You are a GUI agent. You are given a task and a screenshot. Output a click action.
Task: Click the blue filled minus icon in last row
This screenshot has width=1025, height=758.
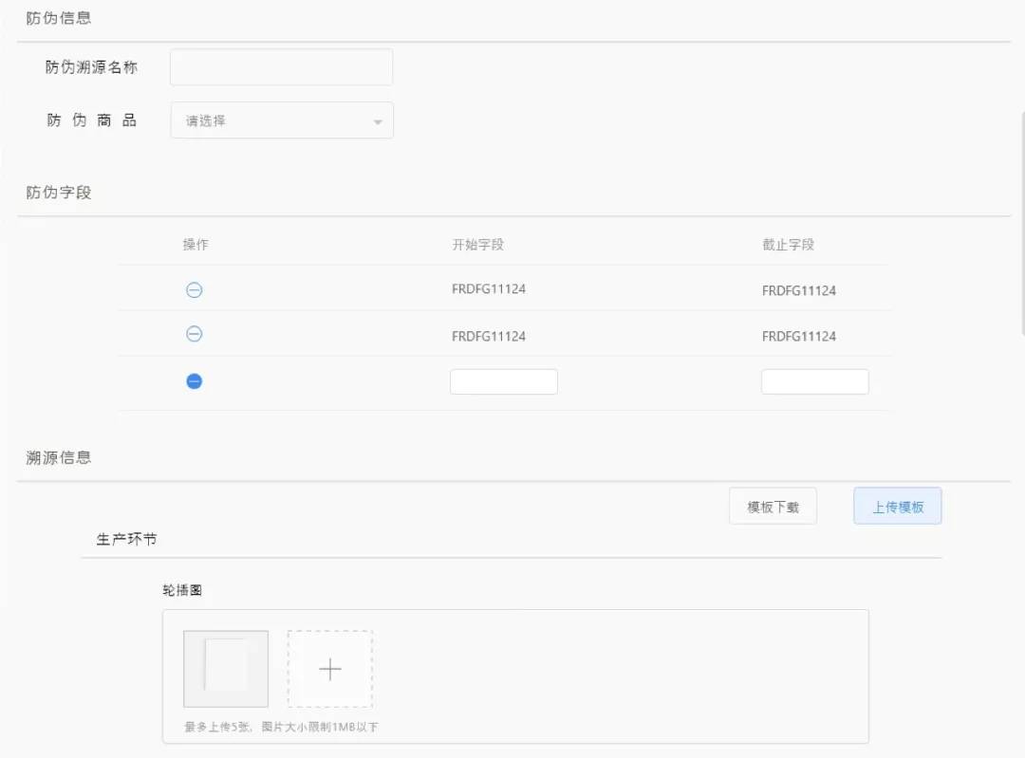[x=195, y=380]
